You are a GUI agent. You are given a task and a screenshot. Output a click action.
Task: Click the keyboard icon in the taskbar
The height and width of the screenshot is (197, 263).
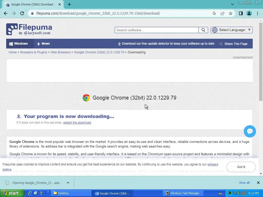[x=220, y=193]
